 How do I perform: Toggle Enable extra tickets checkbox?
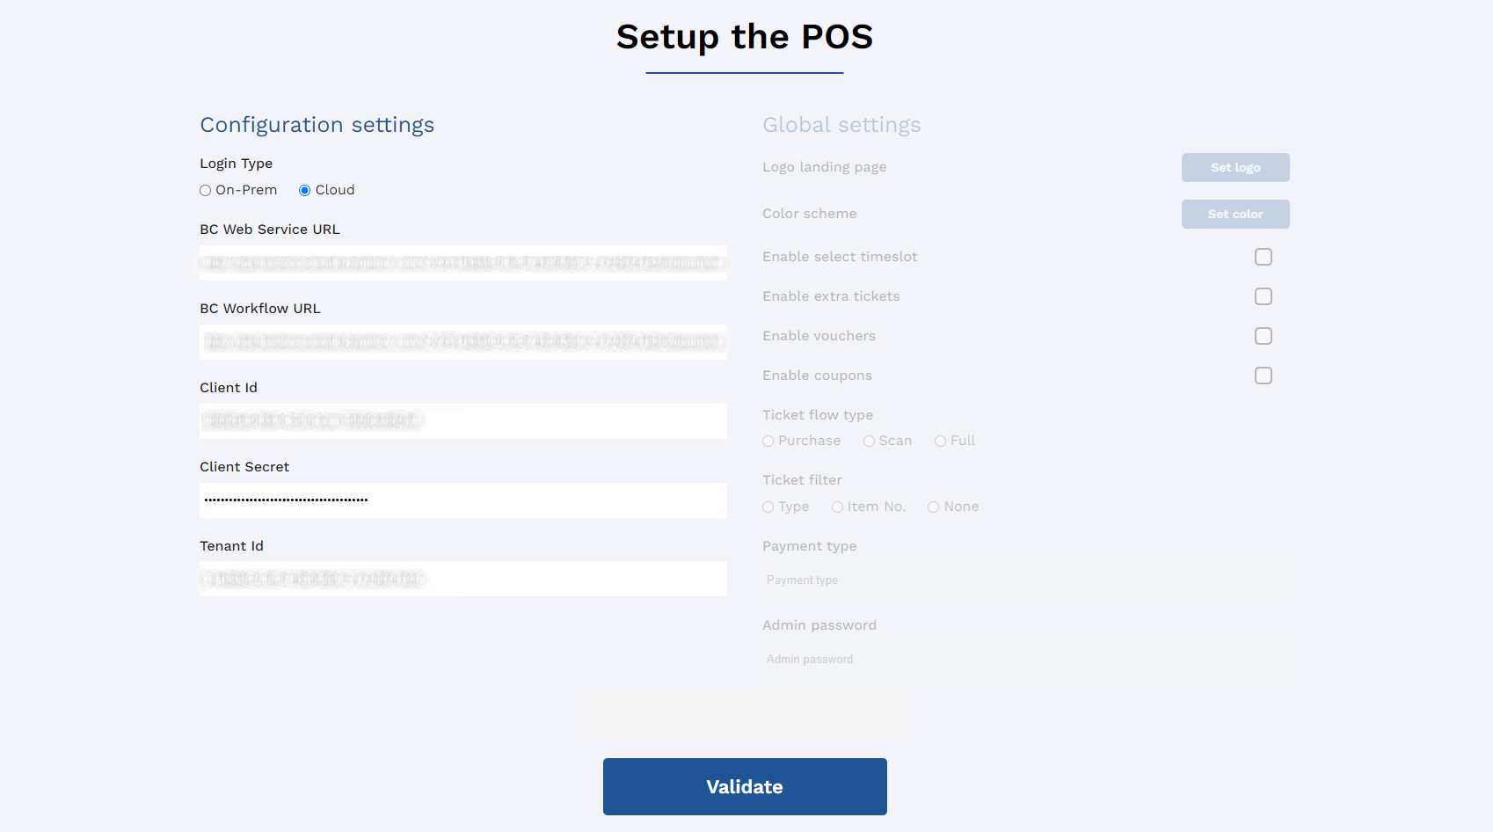(1264, 296)
